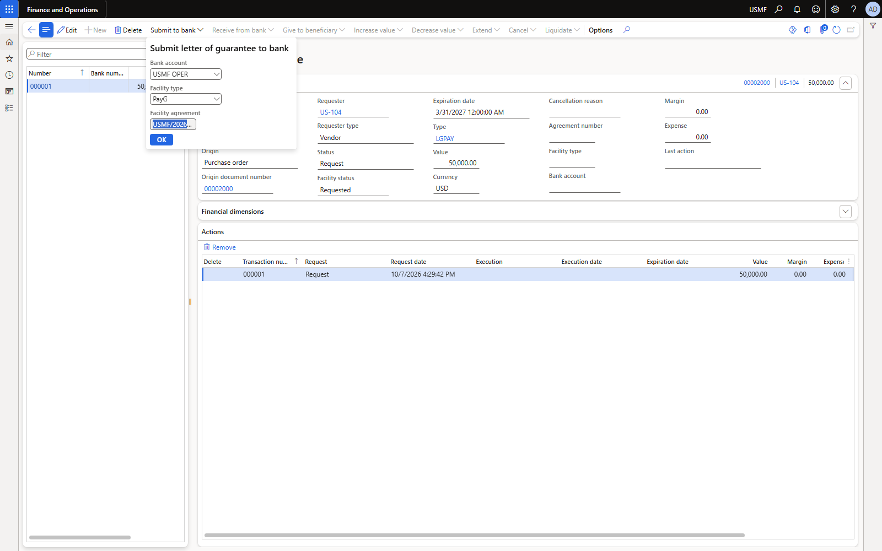Expand the Submit to bank menu

pos(177,30)
